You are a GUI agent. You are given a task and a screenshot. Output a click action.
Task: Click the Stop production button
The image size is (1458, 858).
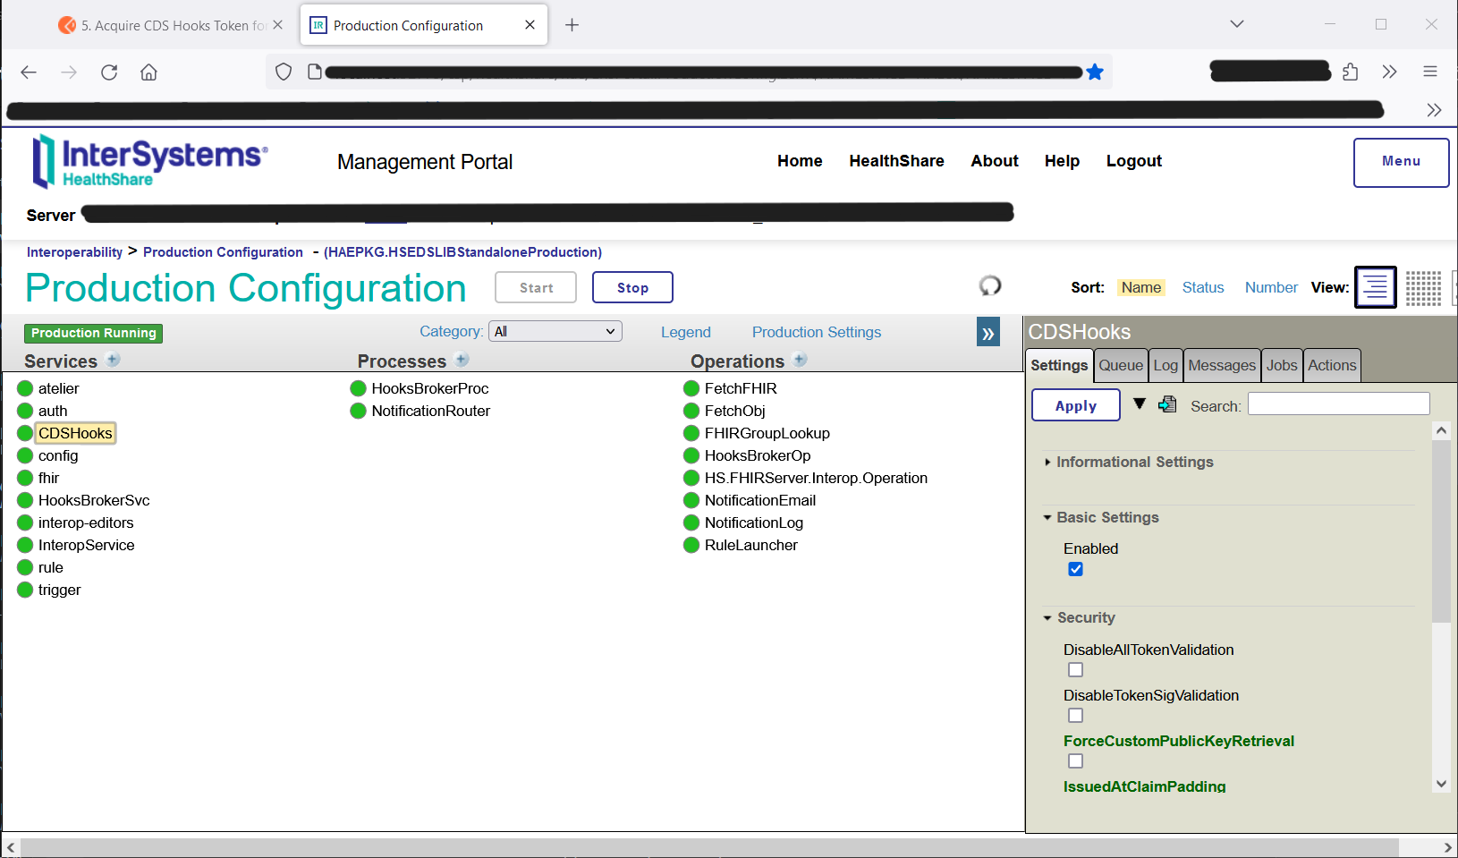[x=632, y=287]
